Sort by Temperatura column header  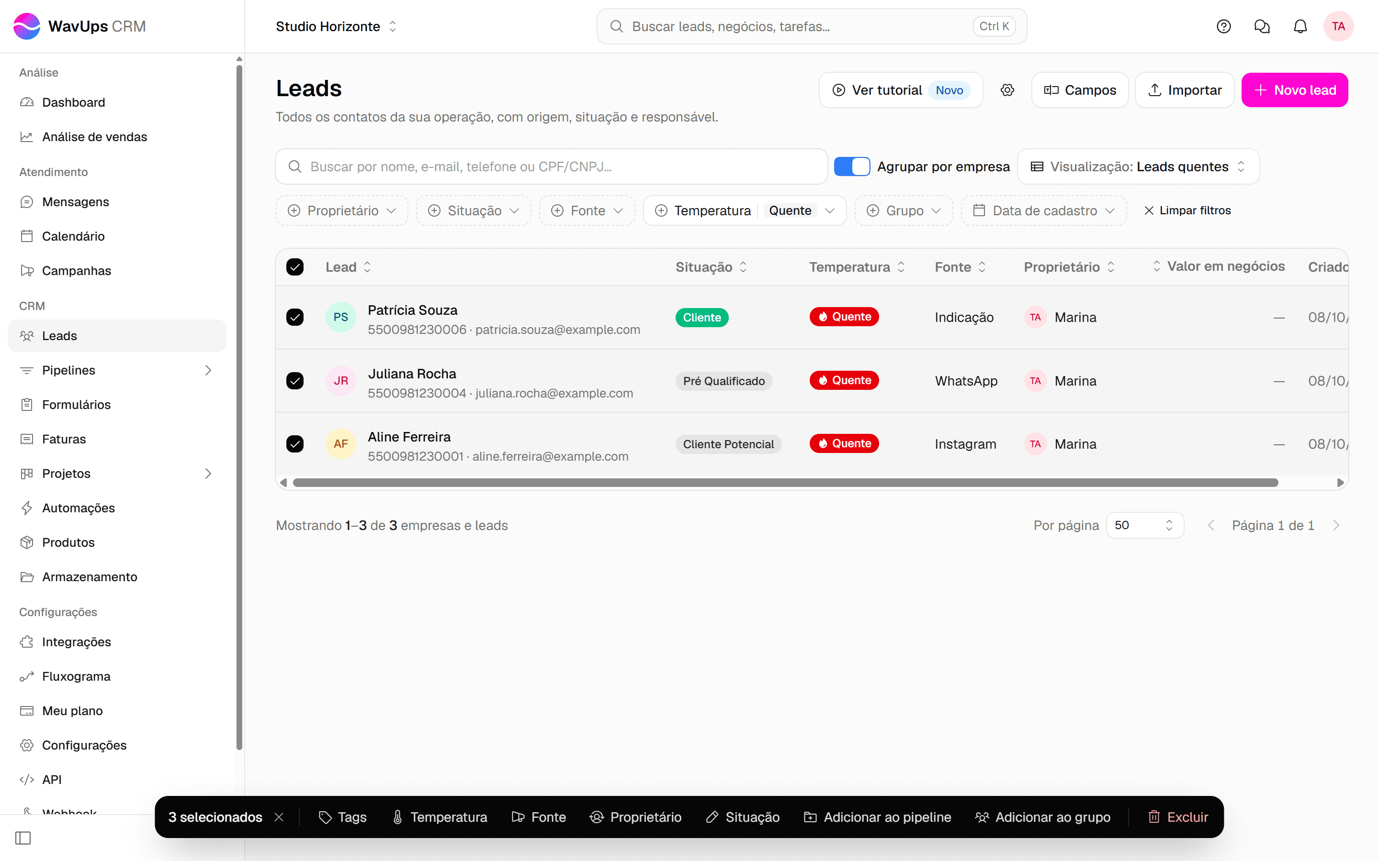click(857, 267)
